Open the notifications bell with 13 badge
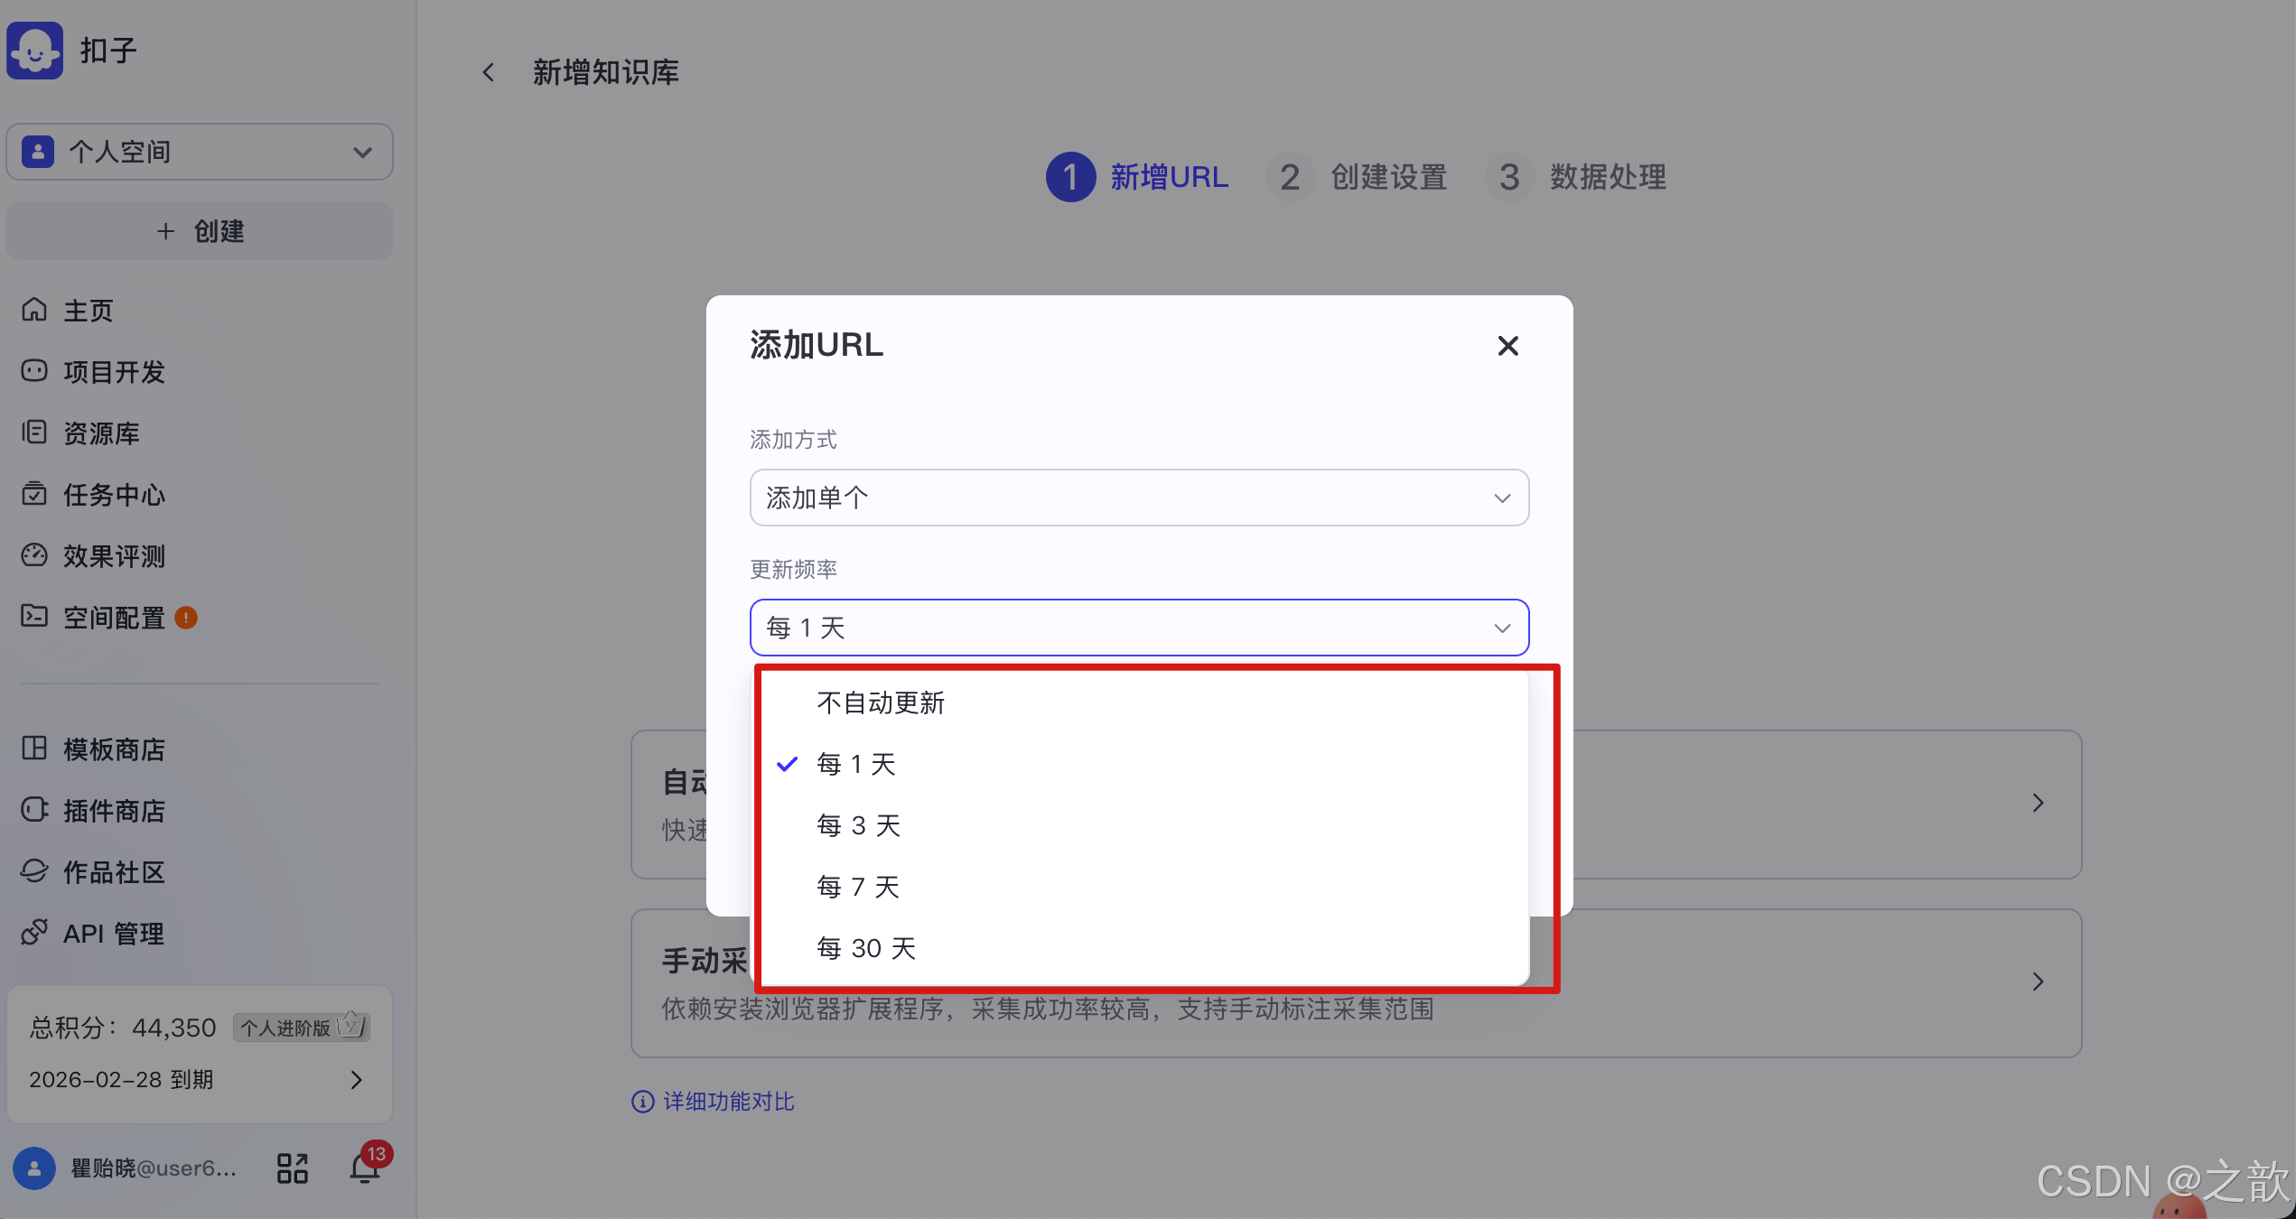Viewport: 2296px width, 1219px height. pos(365,1168)
